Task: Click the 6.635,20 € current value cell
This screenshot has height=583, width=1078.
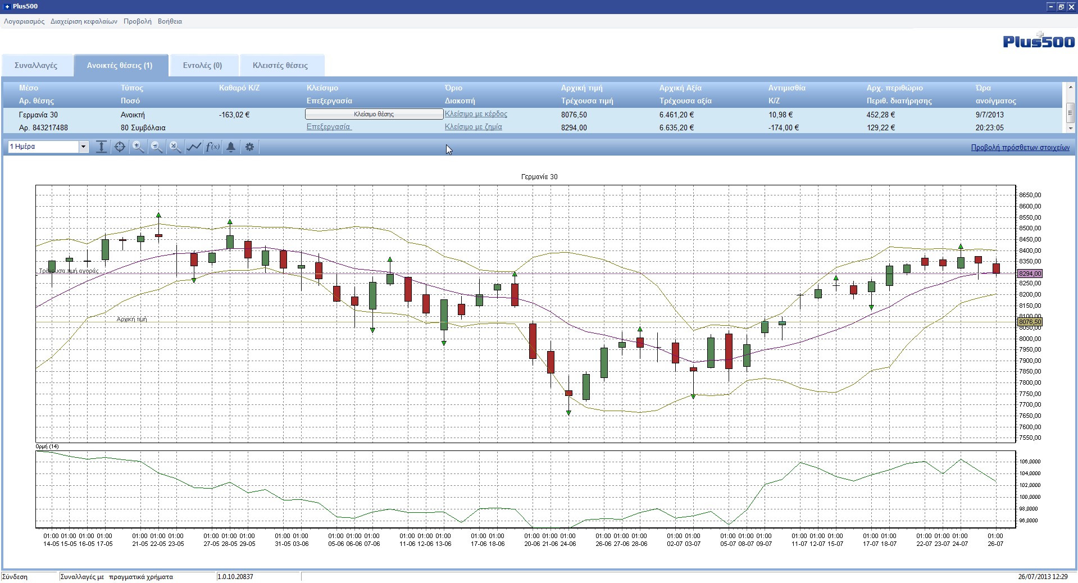Action: [676, 127]
